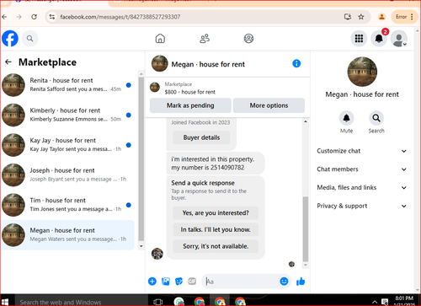Image resolution: width=421 pixels, height=306 pixels.
Task: Click the chat header listing thumbnail
Action: click(x=160, y=63)
